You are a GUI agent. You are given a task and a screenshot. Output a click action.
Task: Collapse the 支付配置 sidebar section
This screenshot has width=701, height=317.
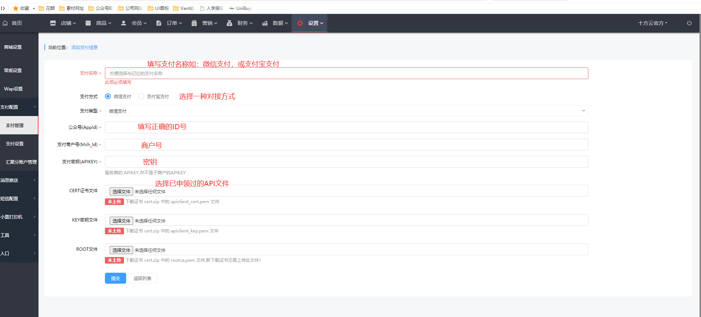pos(19,107)
